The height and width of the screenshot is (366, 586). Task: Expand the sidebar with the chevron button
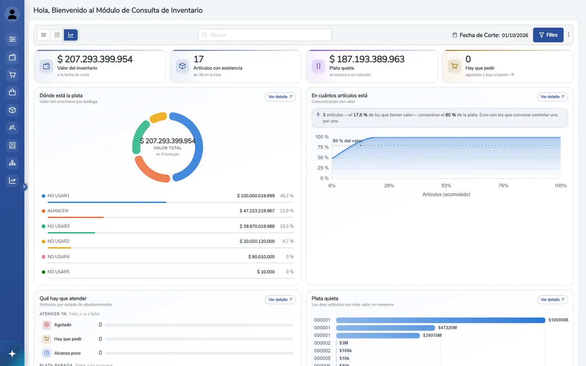click(24, 187)
